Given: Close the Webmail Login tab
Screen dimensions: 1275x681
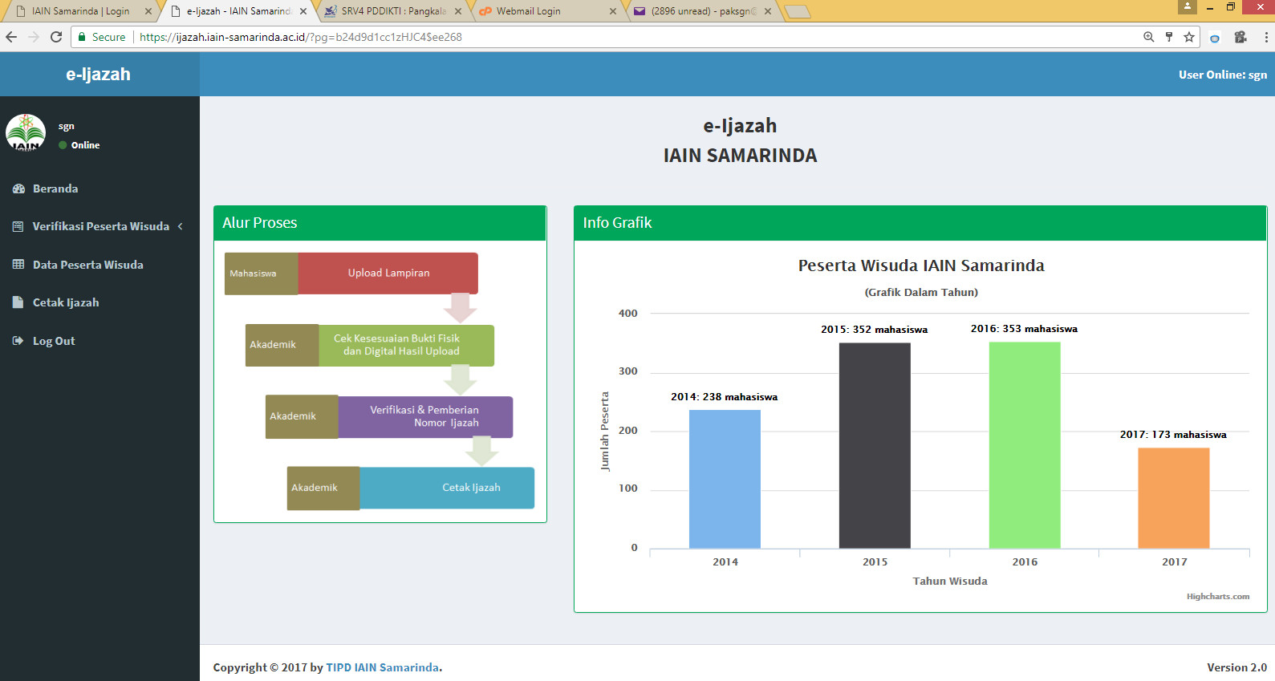Looking at the screenshot, I should (613, 11).
